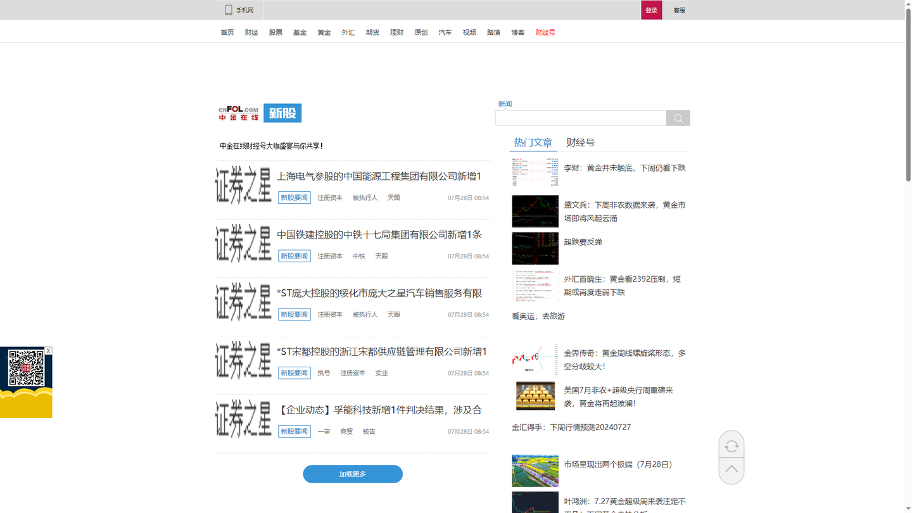This screenshot has height=513, width=912.
Task: Close the floating QR code ad
Action: [x=48, y=350]
